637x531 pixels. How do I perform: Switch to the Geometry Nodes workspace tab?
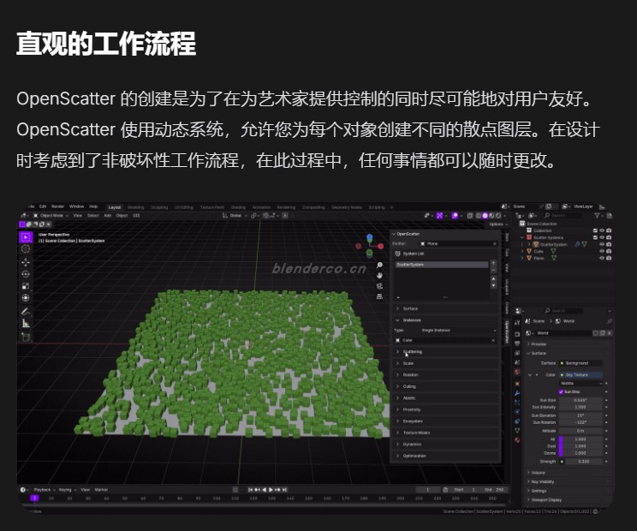(347, 207)
